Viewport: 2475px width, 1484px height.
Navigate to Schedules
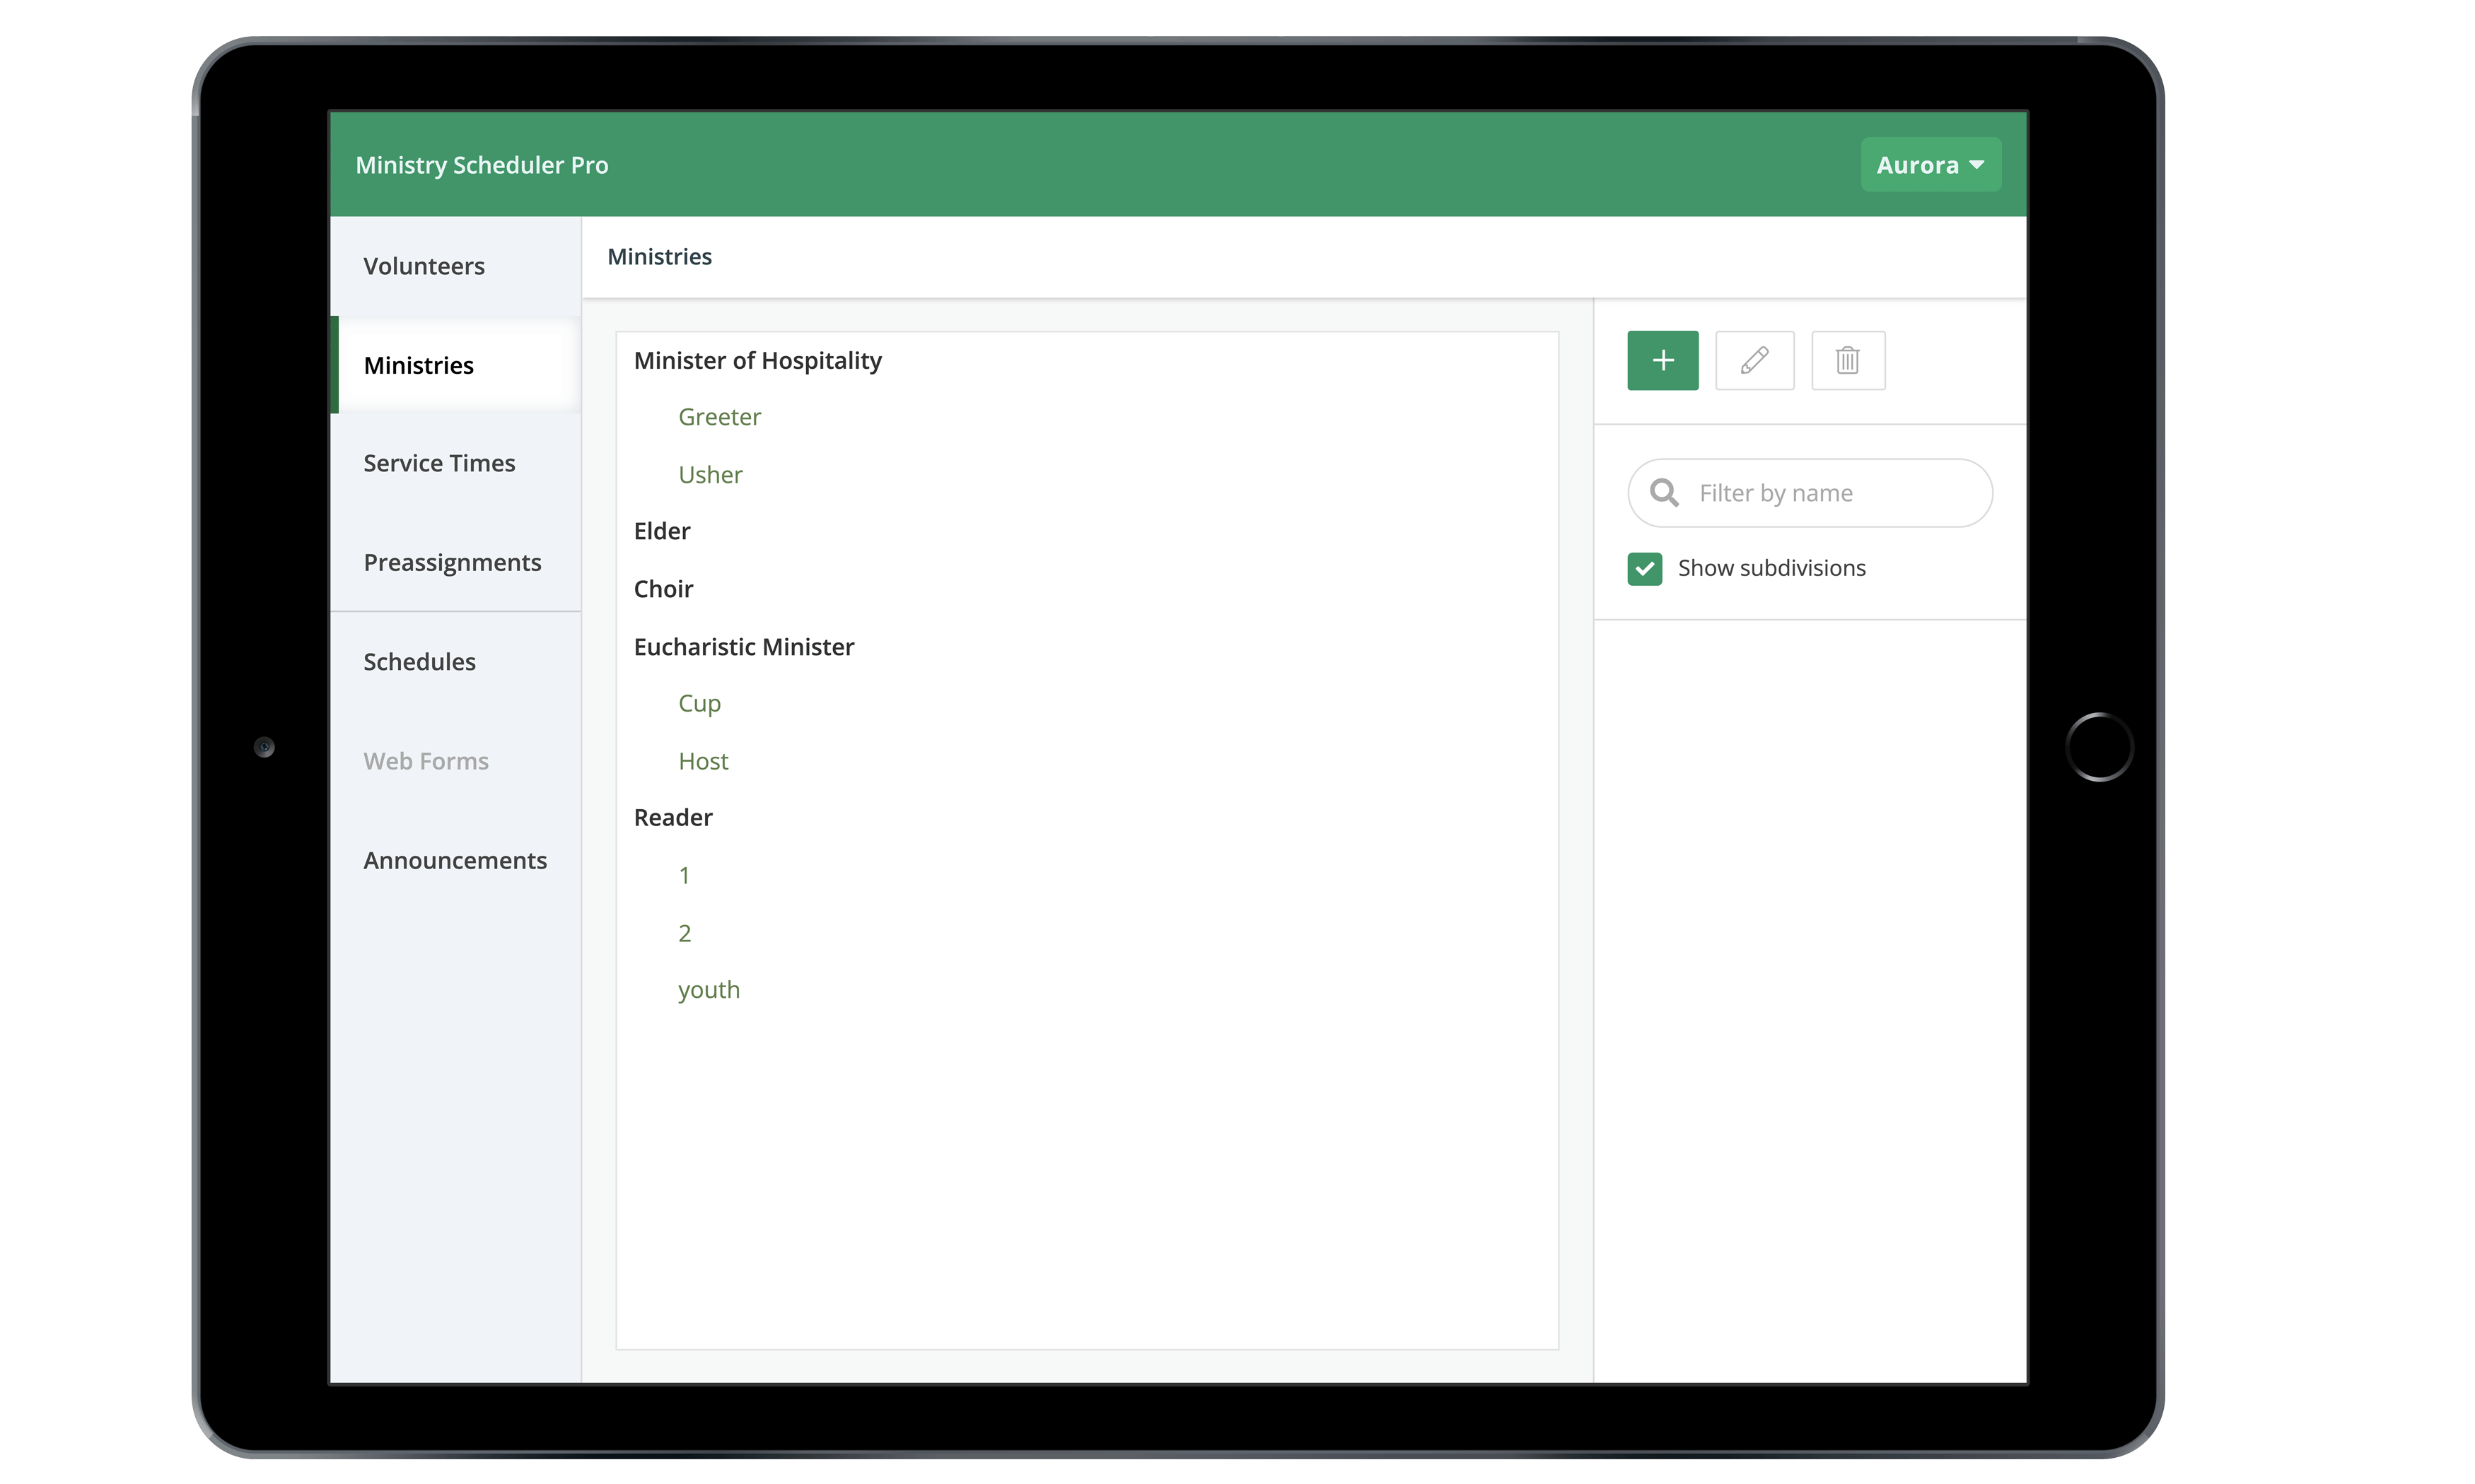[x=418, y=661]
